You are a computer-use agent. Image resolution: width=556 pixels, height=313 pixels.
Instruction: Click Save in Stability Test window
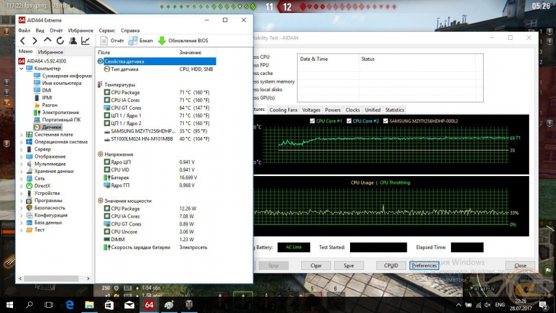click(349, 265)
